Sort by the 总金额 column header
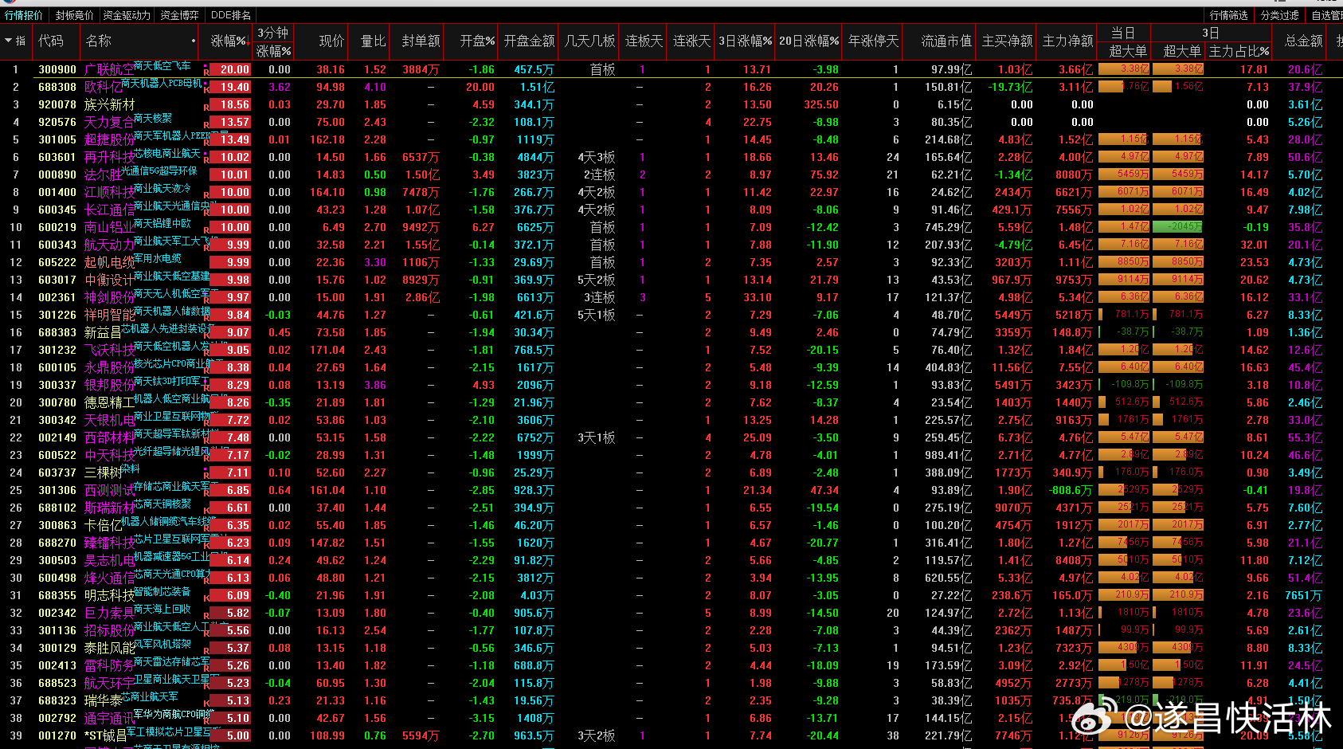Image resolution: width=1343 pixels, height=749 pixels. (1303, 41)
